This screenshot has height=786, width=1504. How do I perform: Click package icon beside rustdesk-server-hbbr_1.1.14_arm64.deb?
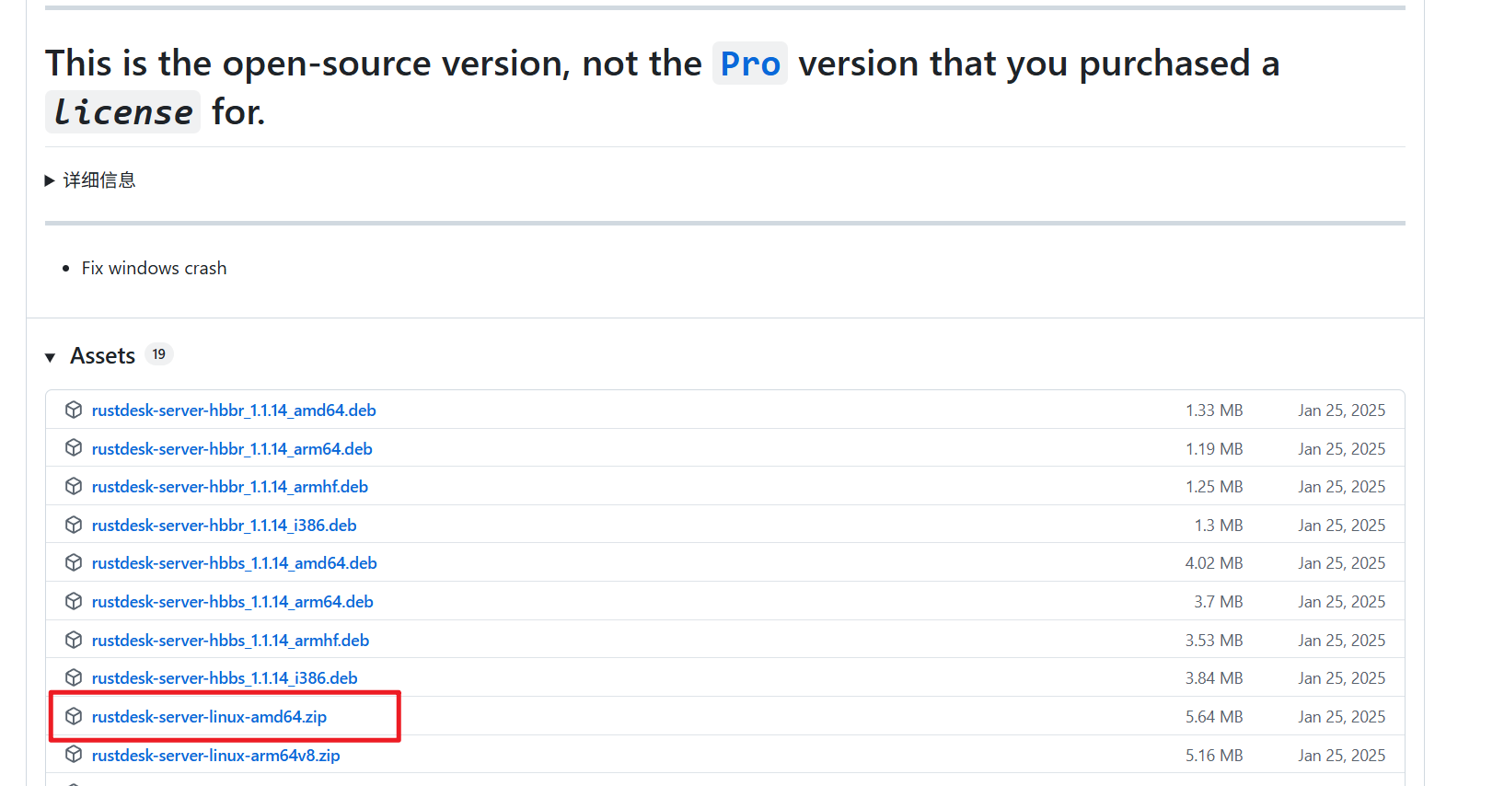point(74,448)
